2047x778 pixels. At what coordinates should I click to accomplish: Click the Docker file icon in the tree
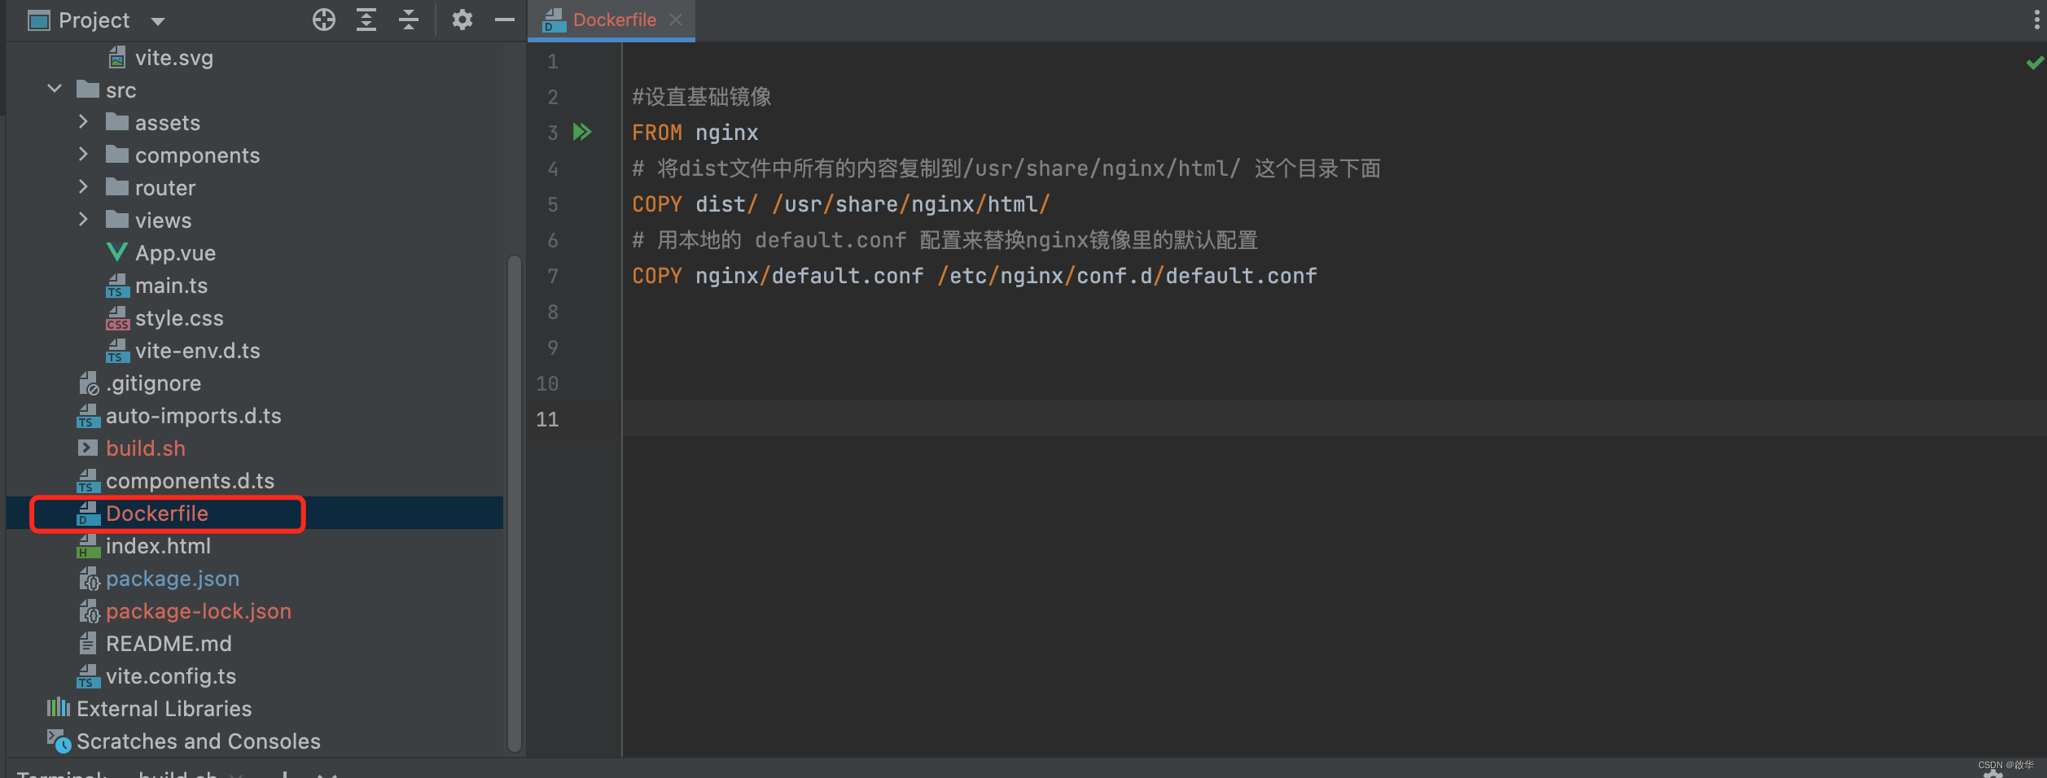pyautogui.click(x=88, y=514)
